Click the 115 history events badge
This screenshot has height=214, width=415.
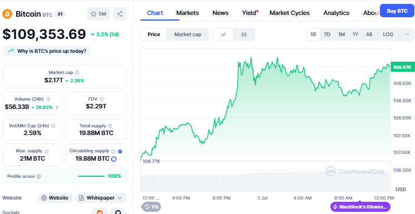pos(152,207)
